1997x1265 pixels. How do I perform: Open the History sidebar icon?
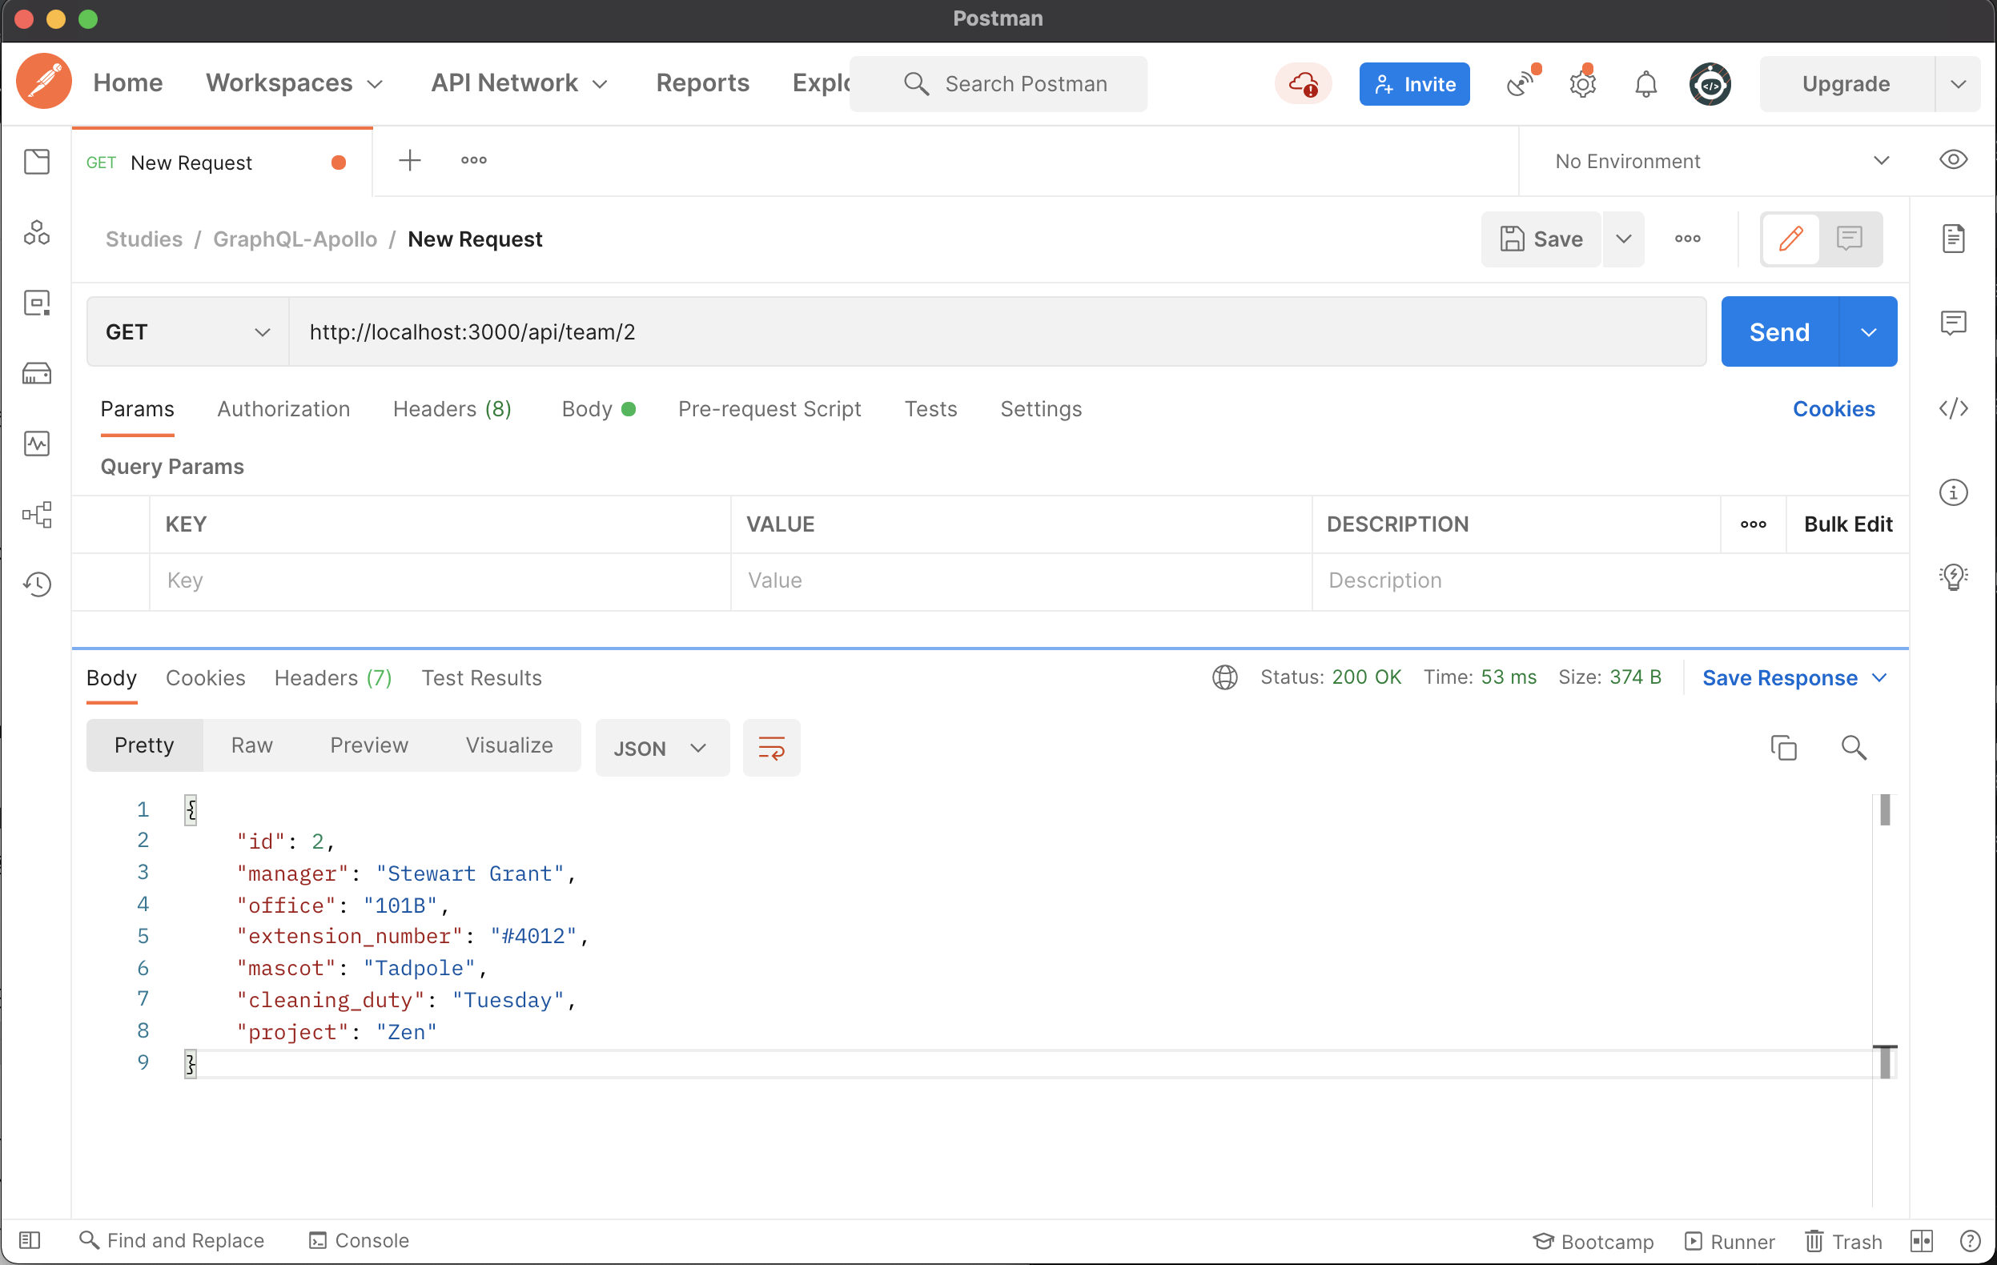pyautogui.click(x=37, y=584)
